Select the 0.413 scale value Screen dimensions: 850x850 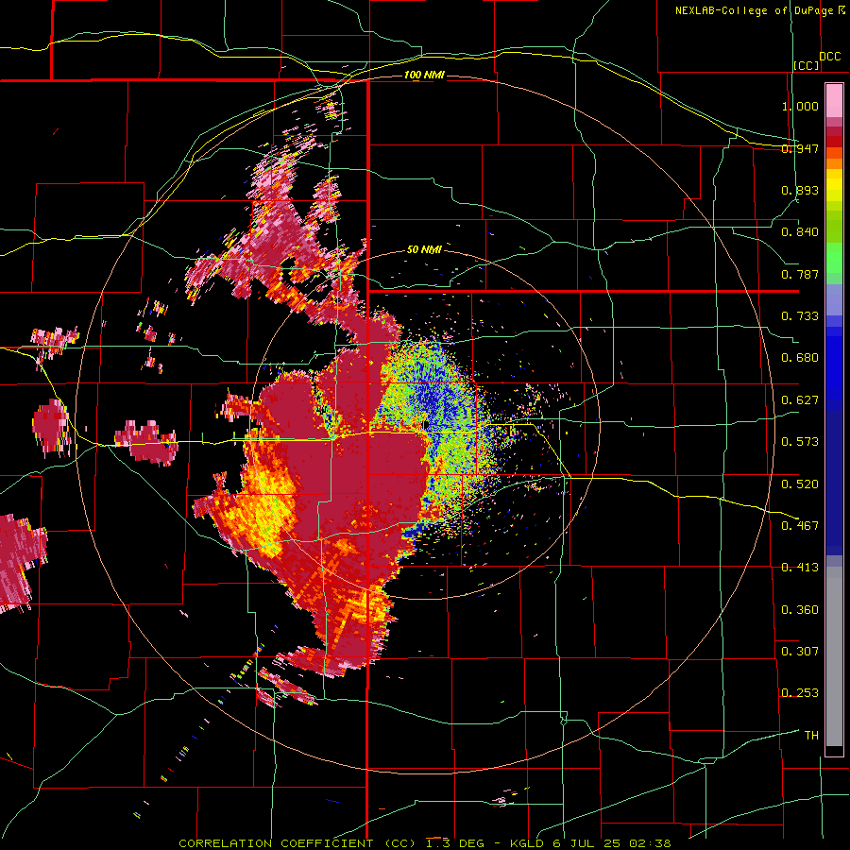800,568
